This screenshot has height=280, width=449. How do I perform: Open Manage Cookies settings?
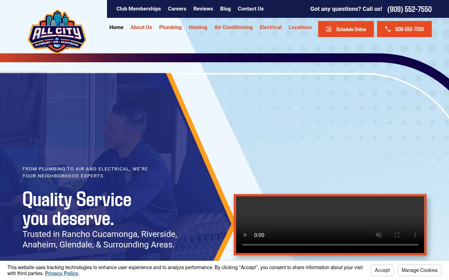point(420,270)
